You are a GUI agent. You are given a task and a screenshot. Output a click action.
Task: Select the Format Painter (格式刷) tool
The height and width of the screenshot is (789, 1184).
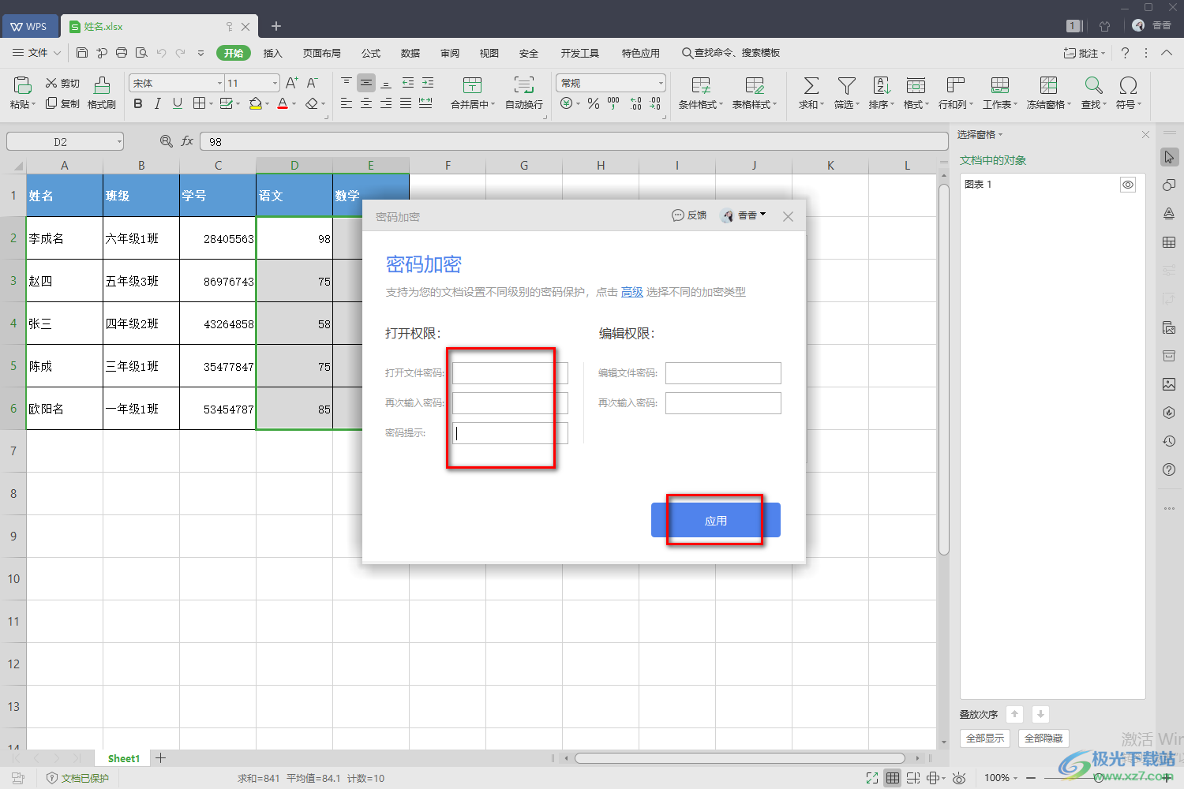click(102, 93)
